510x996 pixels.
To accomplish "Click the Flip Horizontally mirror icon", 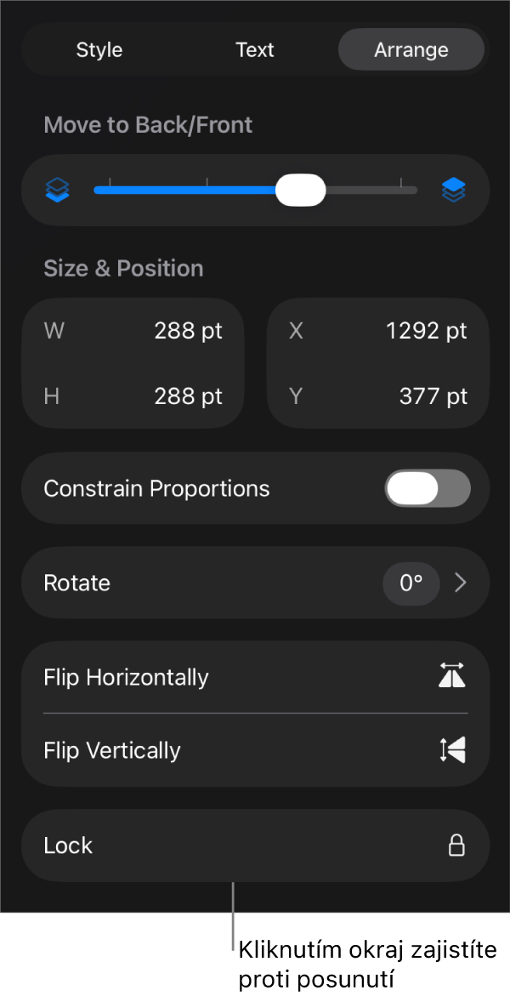I will coord(452,676).
